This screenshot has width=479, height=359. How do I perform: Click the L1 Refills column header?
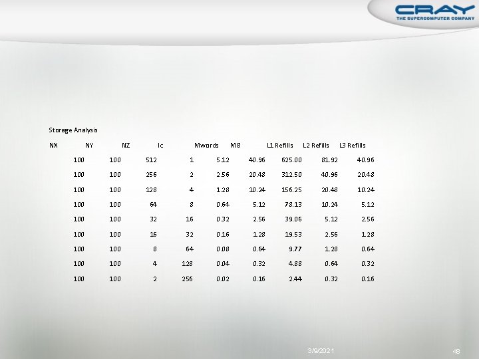pos(280,146)
